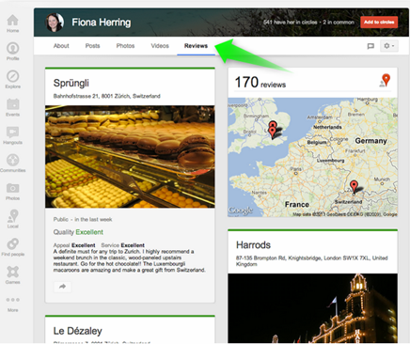Image resolution: width=410 pixels, height=344 pixels.
Task: Click 170 reviews count
Action: [260, 83]
